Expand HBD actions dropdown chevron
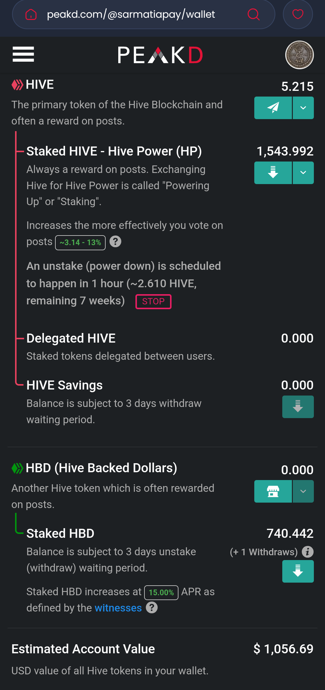This screenshot has width=325, height=690. (303, 491)
